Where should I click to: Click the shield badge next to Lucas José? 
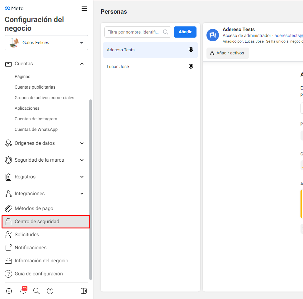click(x=191, y=67)
